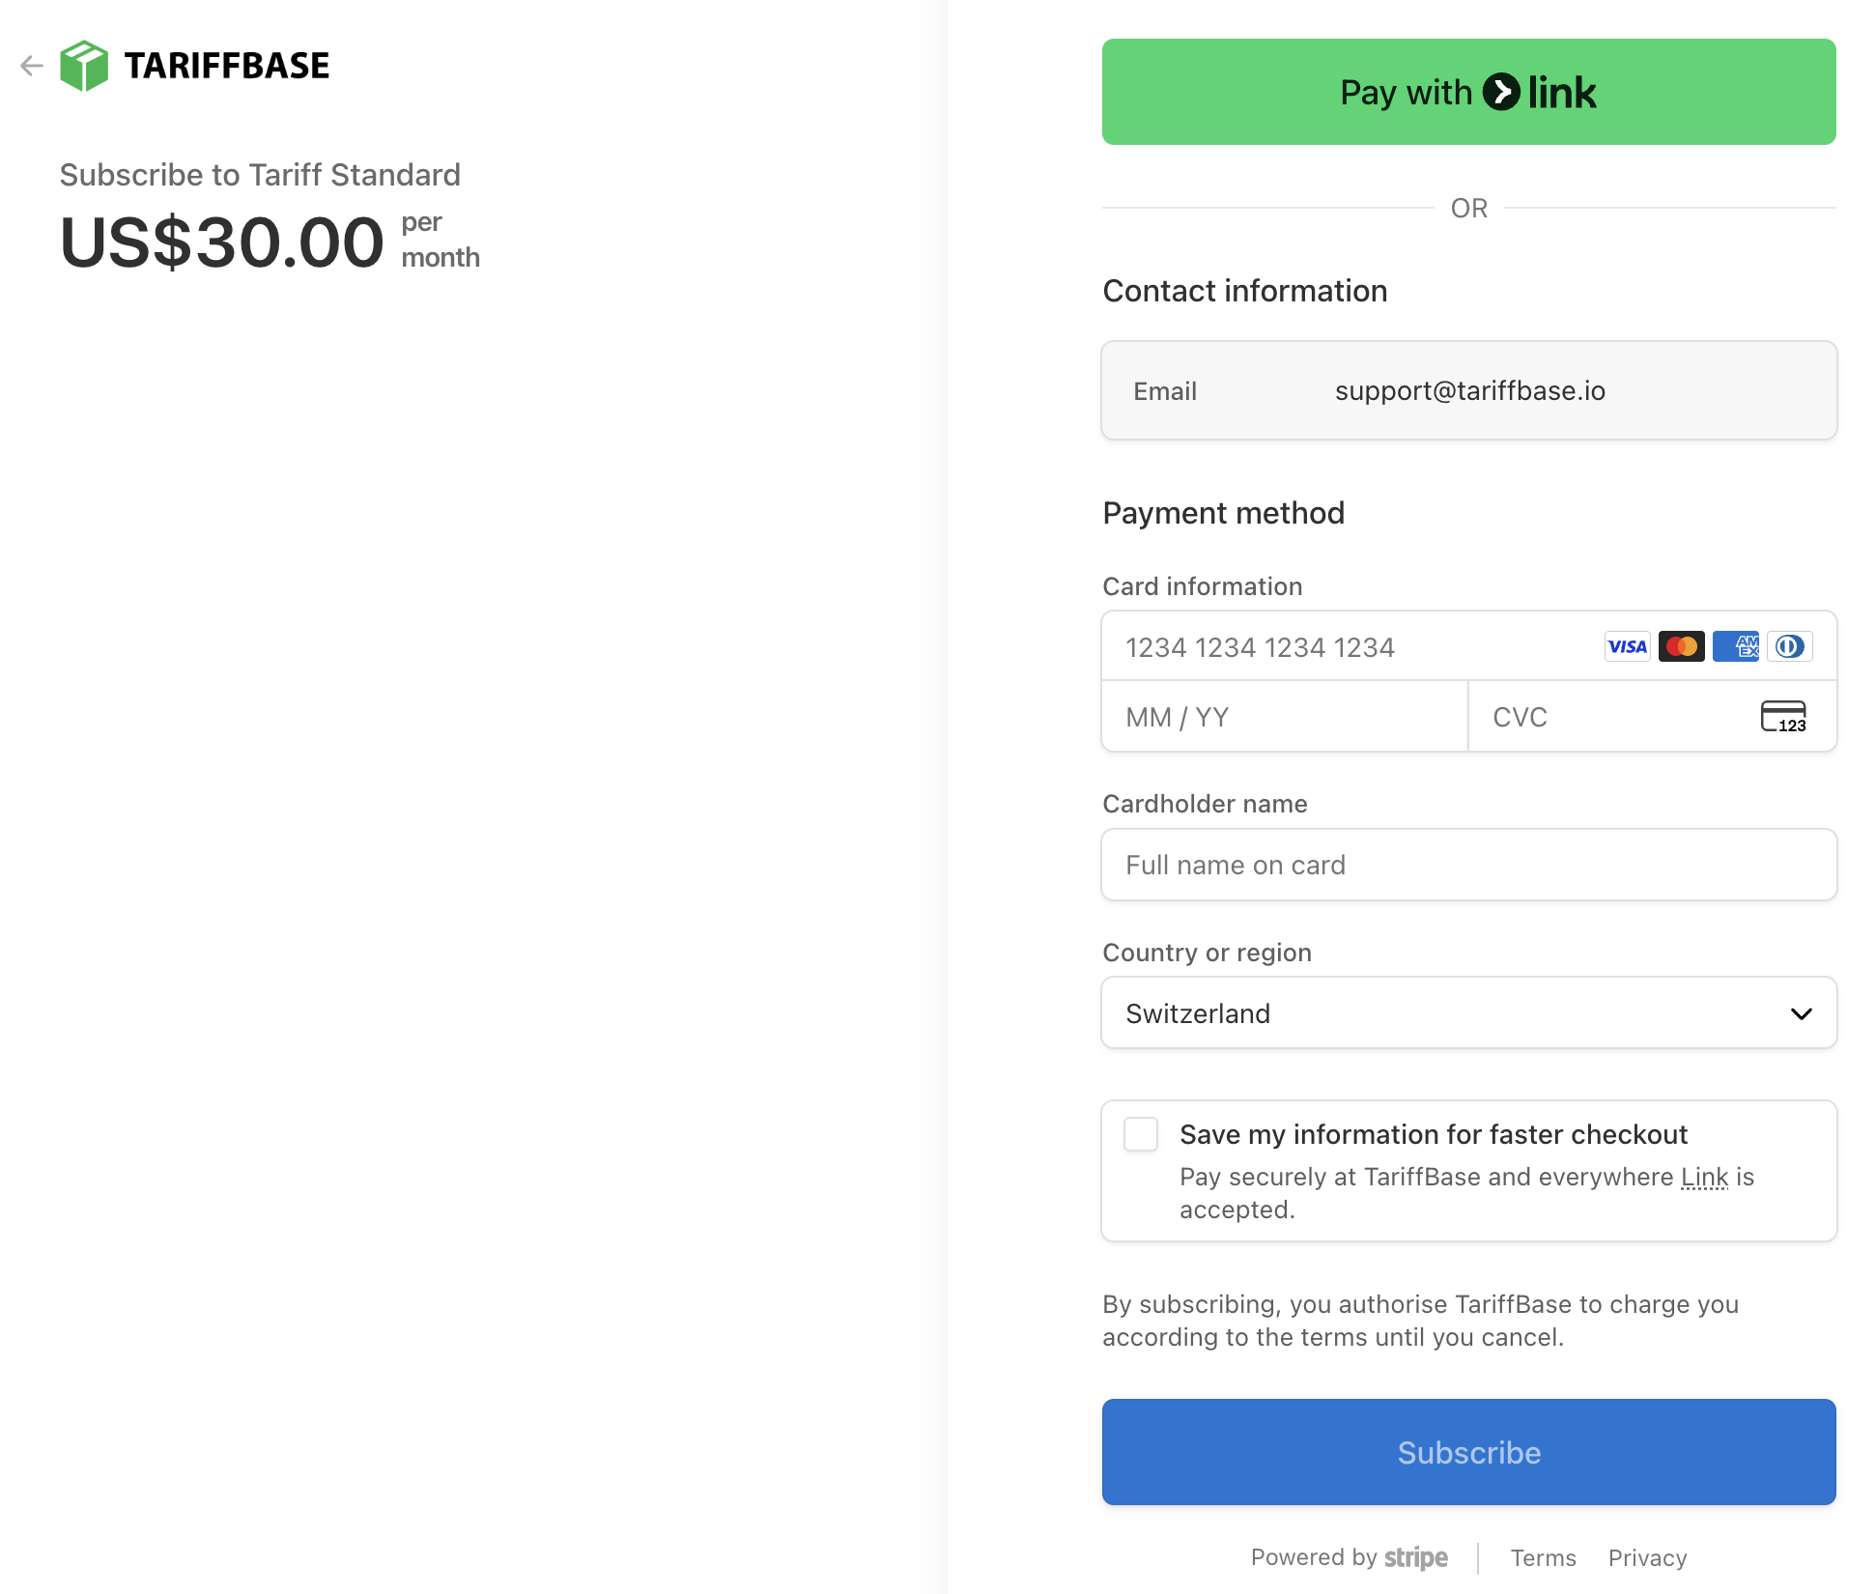1876x1594 pixels.
Task: Click the Visa card icon
Action: pyautogui.click(x=1627, y=646)
